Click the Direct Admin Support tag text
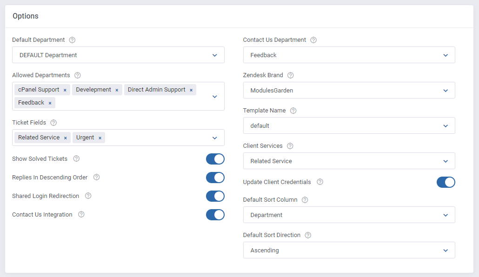The image size is (479, 277). pyautogui.click(x=156, y=90)
